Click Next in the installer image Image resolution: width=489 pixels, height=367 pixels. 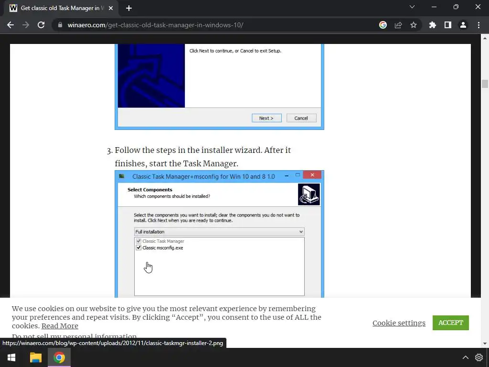click(x=266, y=119)
